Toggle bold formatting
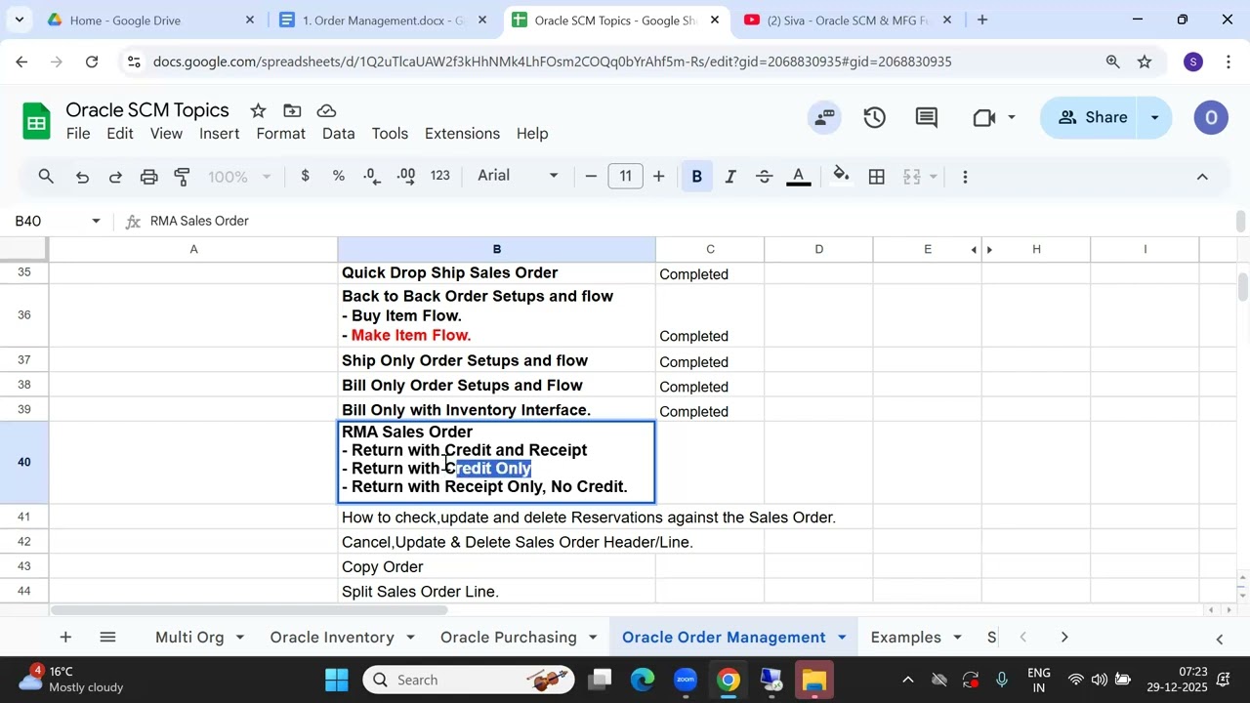Viewport: 1250px width, 703px height. click(x=697, y=177)
